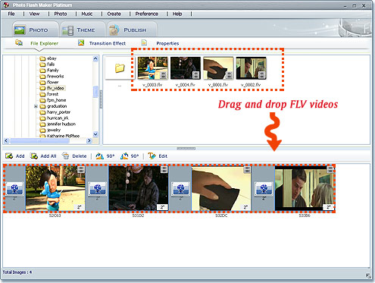Click the transition icon before slide 533B6
Screen dimensions: 375x283
click(x=264, y=189)
